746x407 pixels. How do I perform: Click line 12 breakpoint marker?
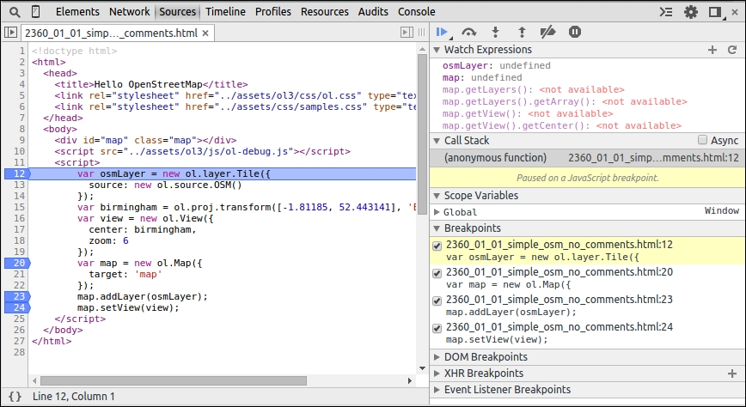17,173
